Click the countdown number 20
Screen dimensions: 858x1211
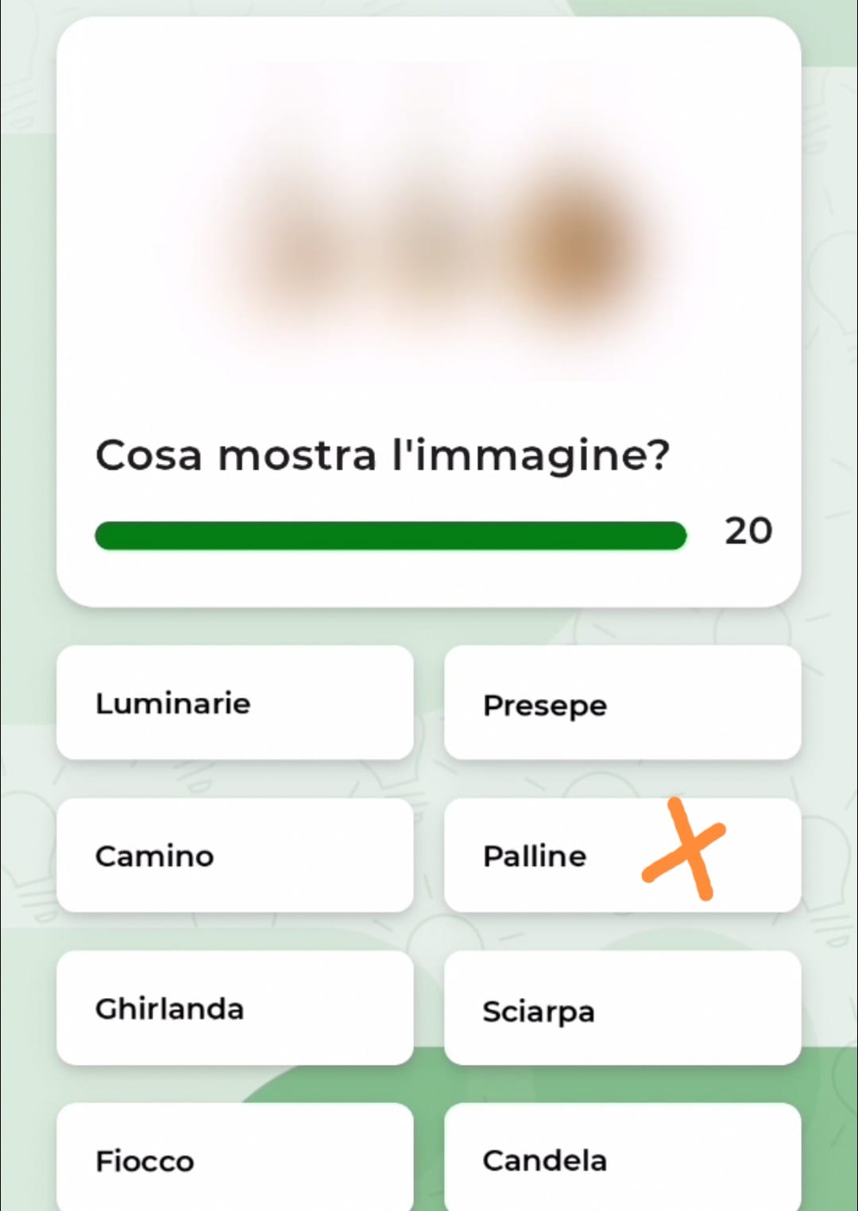click(748, 531)
